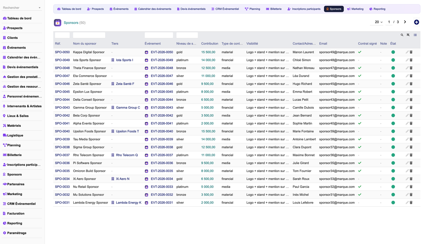Go to the next page of sponsors
The image size is (428, 244).
click(x=405, y=22)
